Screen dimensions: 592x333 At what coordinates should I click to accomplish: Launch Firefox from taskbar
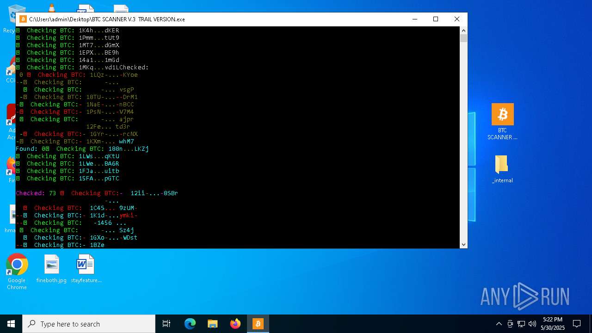click(235, 324)
